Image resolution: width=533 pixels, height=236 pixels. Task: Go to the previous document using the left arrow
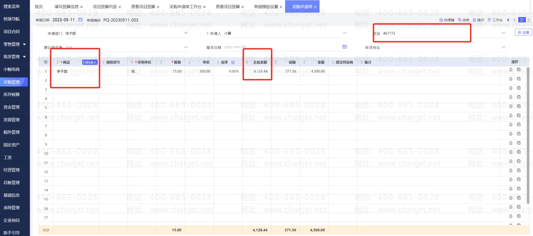point(508,20)
